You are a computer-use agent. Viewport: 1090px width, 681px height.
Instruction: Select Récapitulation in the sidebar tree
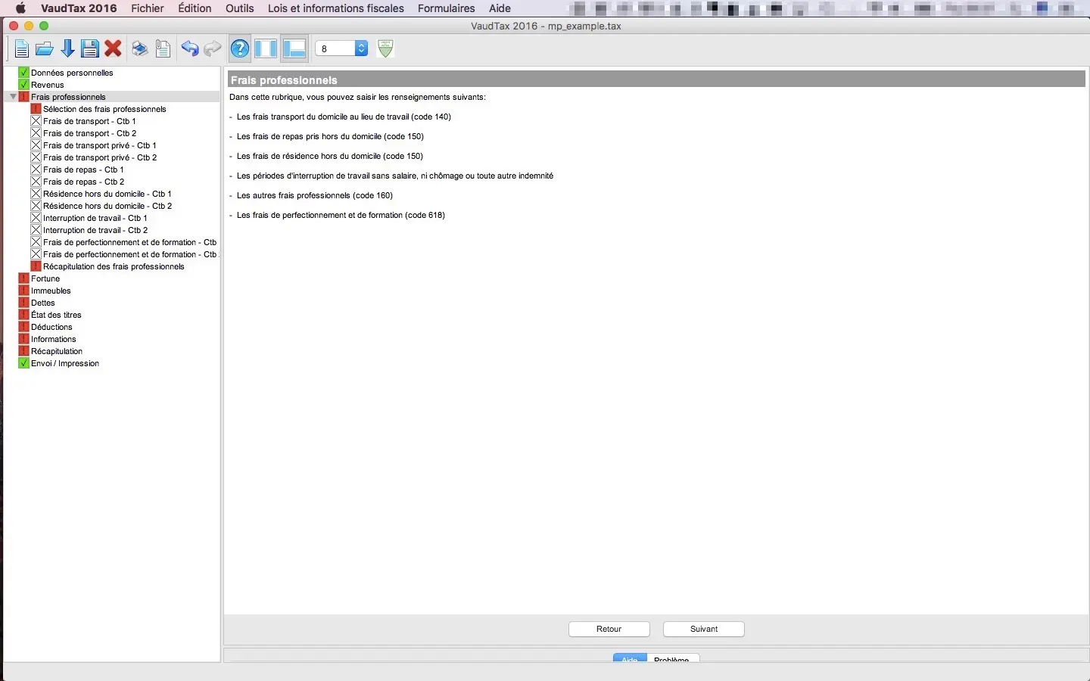tap(57, 351)
